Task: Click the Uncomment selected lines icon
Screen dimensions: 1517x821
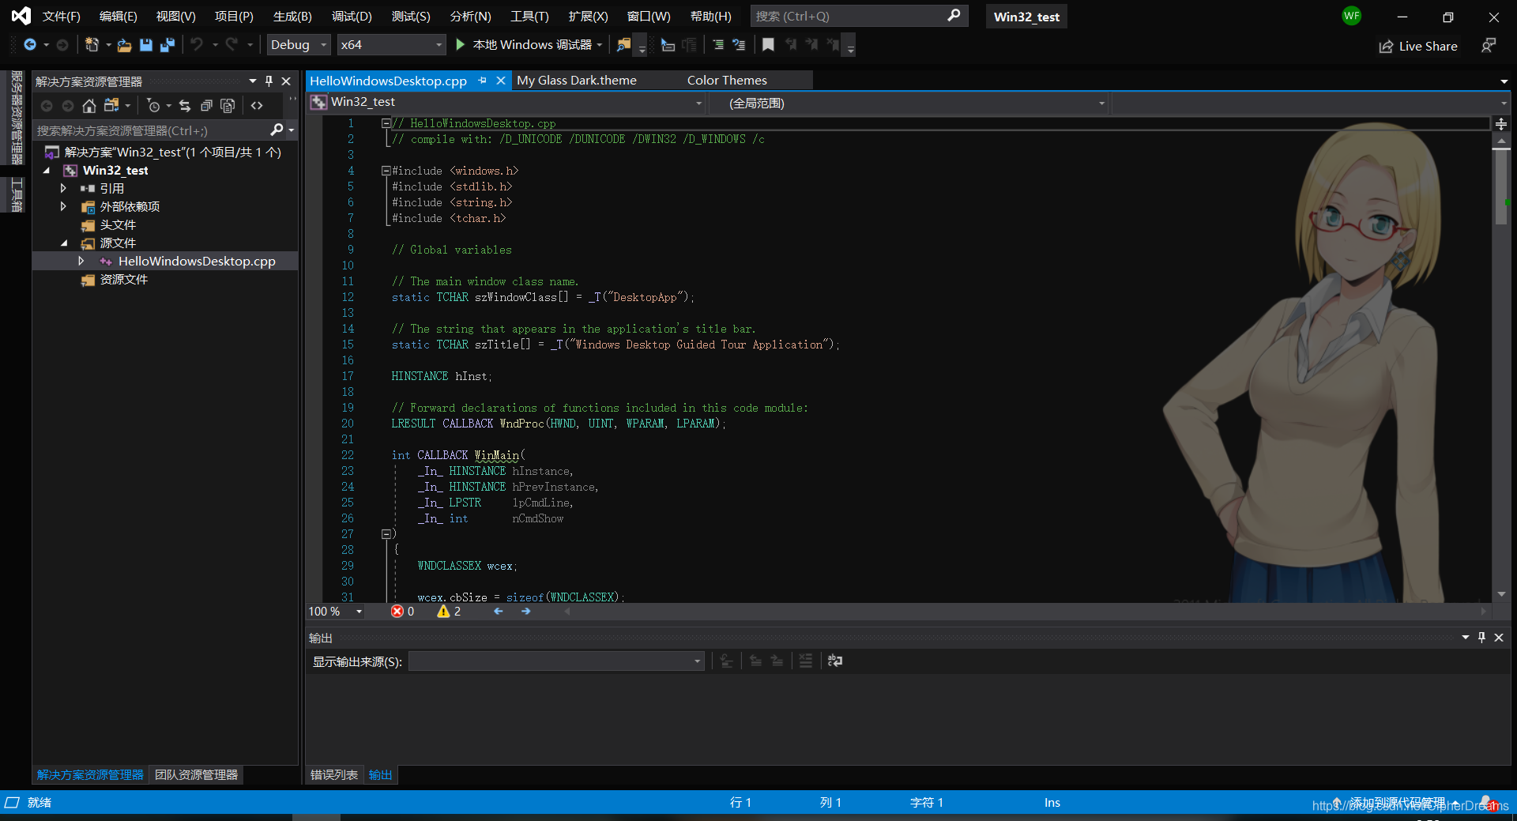Action: click(740, 45)
